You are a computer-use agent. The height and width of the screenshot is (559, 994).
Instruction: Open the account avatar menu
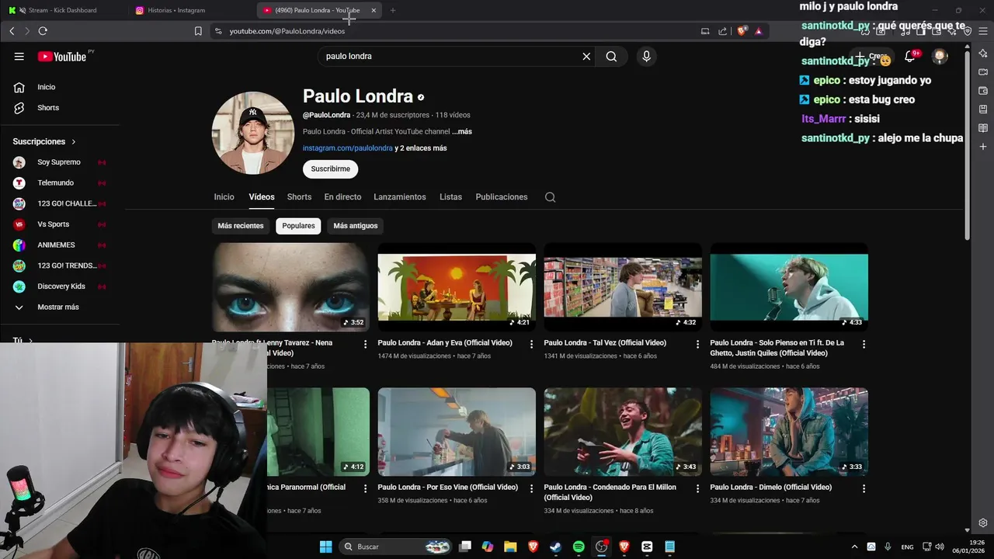[940, 56]
